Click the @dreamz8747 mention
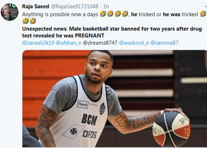This screenshot has width=207, height=148. point(100,43)
